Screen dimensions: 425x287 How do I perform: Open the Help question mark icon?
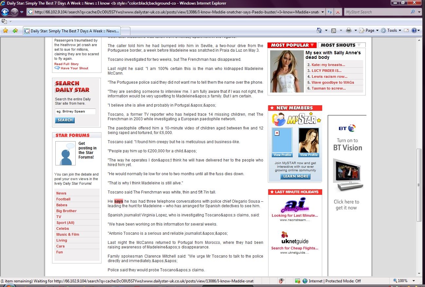414,30
